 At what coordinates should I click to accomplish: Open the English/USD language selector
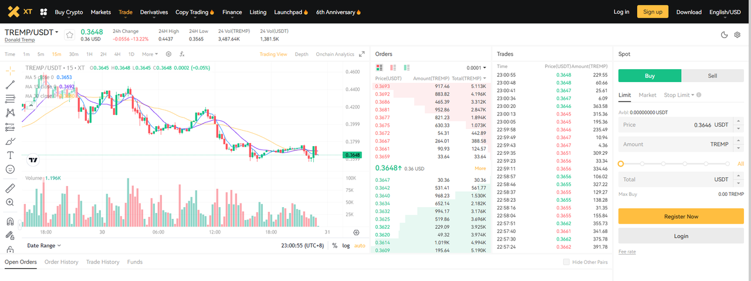point(725,12)
